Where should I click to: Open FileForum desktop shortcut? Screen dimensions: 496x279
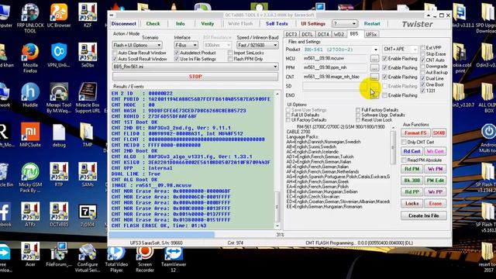coord(59,255)
